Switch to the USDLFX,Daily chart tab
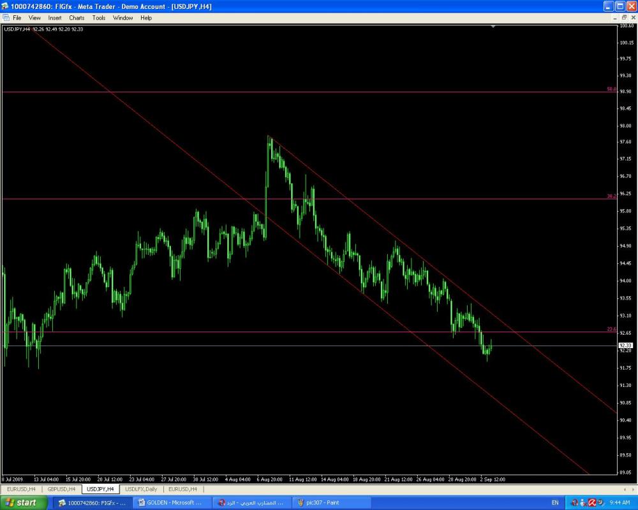This screenshot has width=638, height=510. [141, 489]
